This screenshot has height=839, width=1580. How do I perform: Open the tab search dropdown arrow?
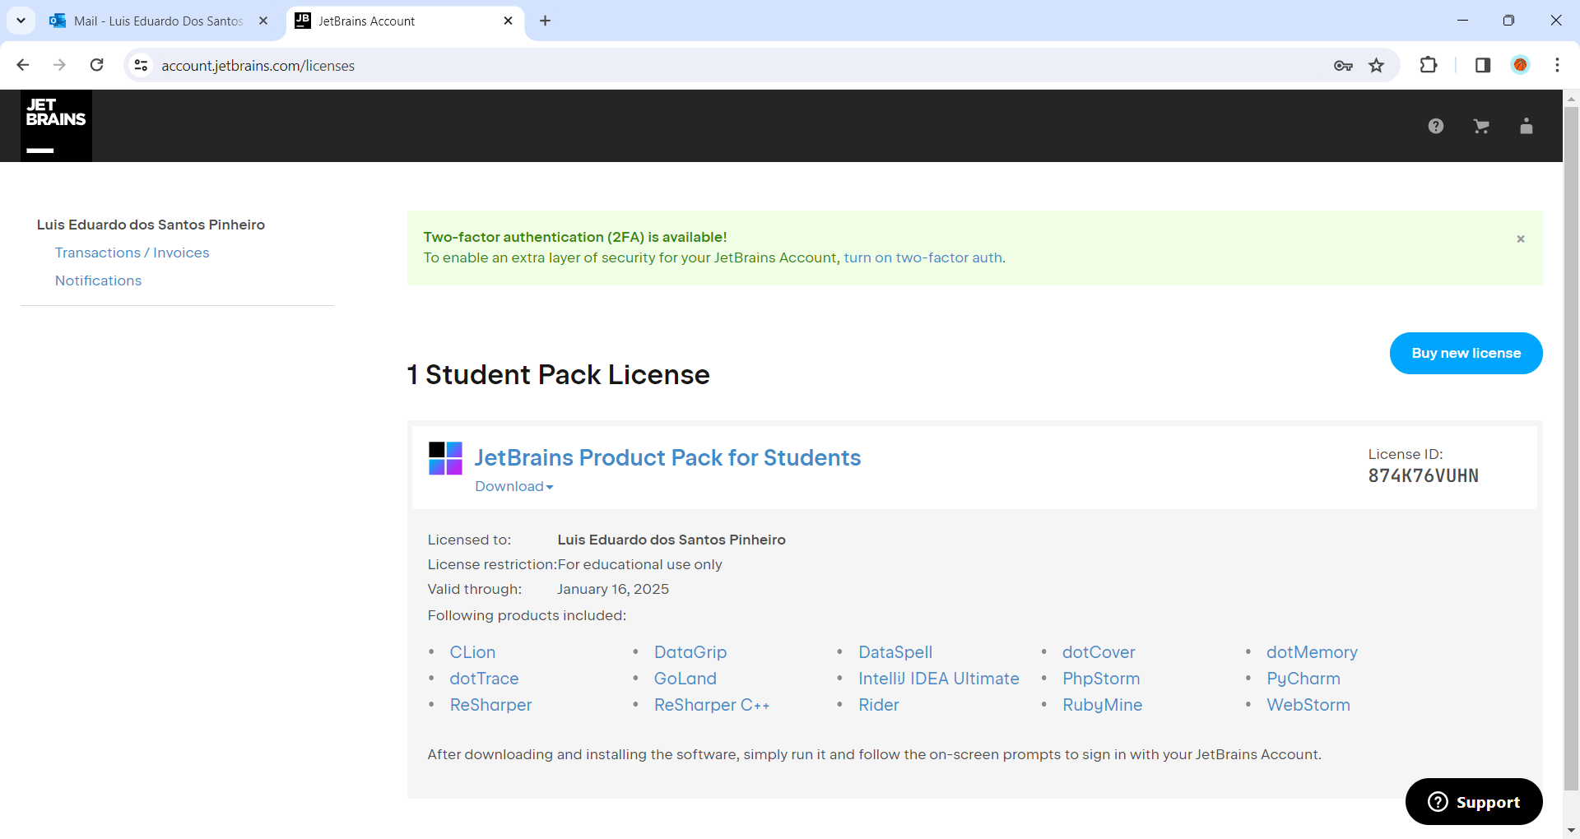point(21,21)
